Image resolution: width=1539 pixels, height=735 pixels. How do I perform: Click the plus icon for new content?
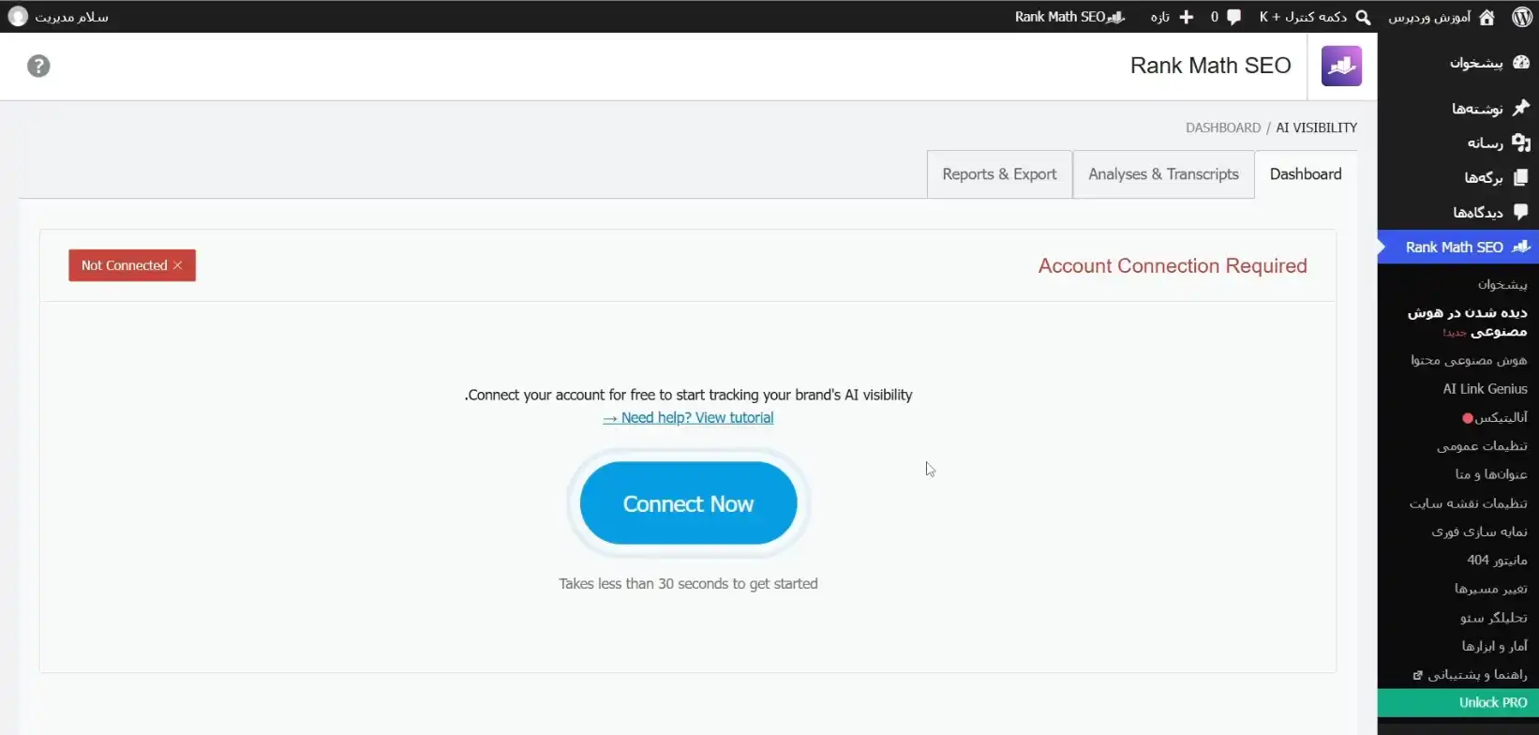[1186, 17]
